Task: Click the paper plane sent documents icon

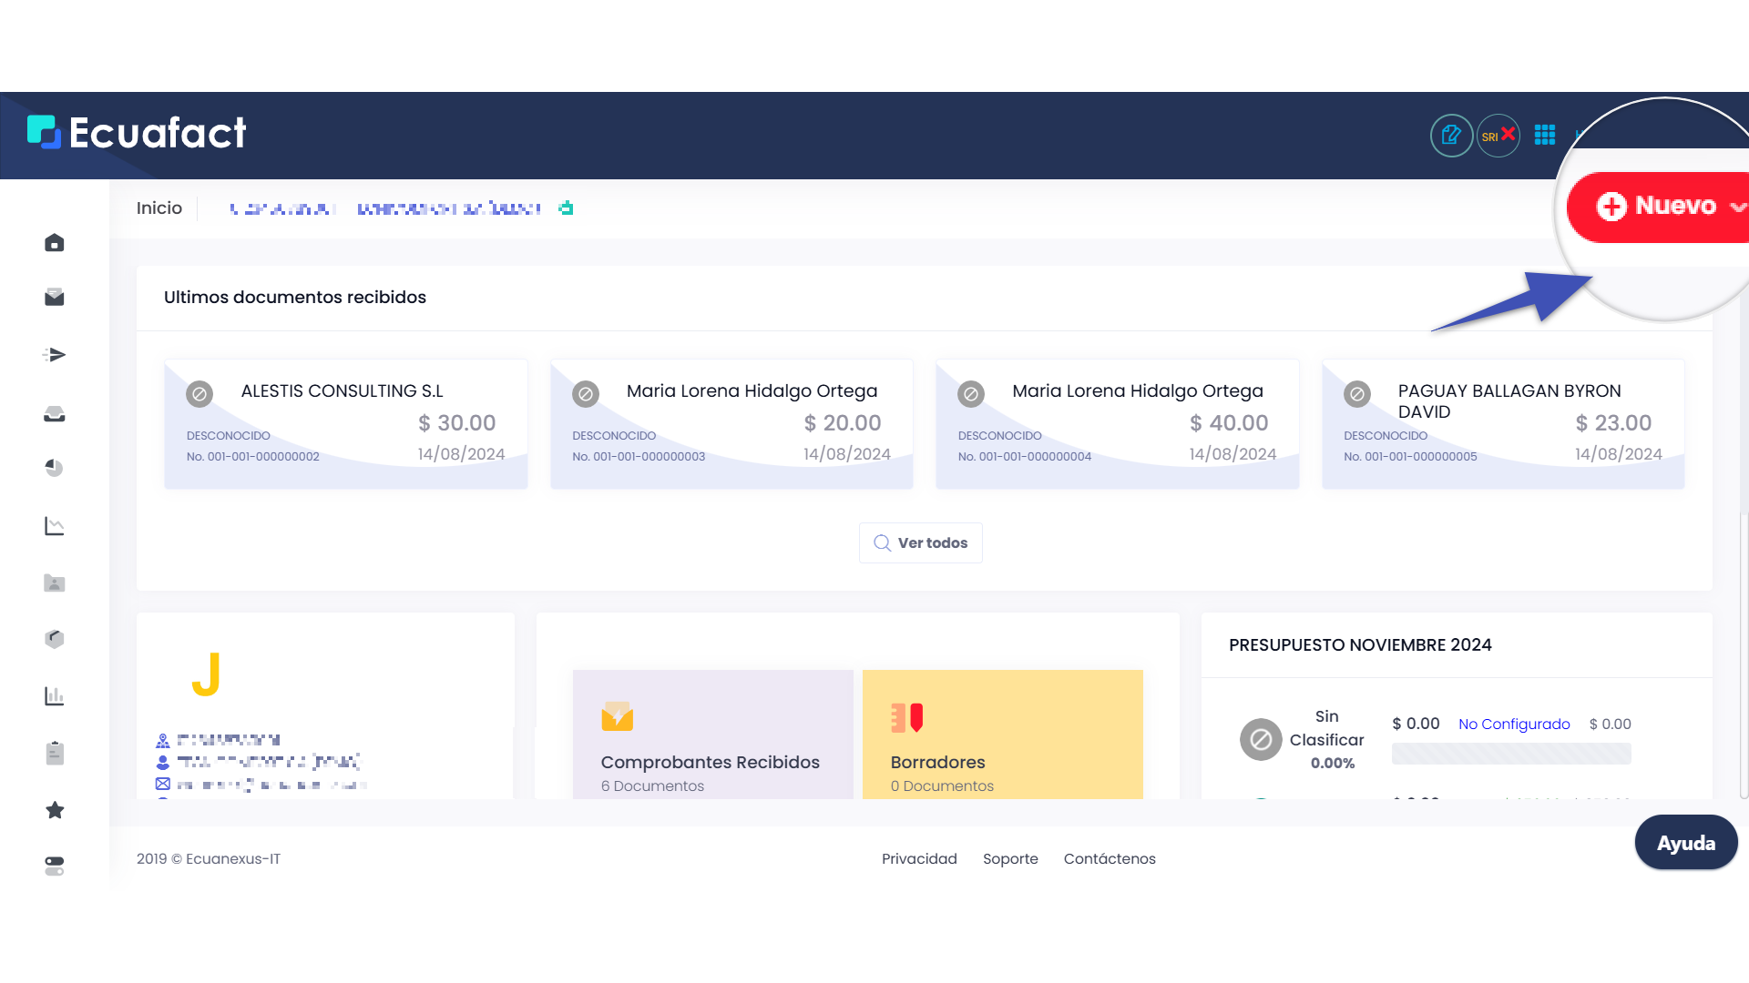Action: point(55,355)
